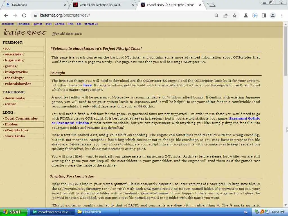Open the downloads/ sidebar link
Viewport: 288px width, 216px height.
[x=22, y=98]
